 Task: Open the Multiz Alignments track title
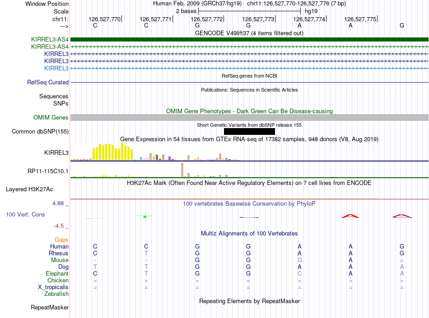click(x=249, y=234)
